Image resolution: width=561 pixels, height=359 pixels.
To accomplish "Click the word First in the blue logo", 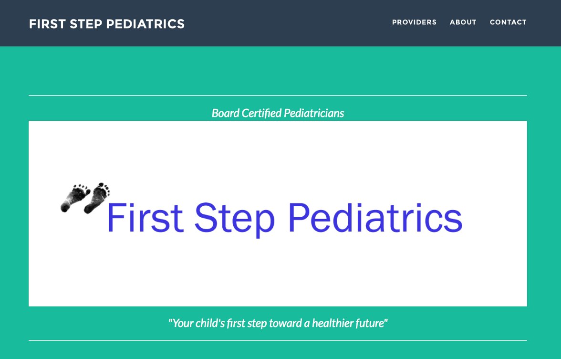I will point(145,218).
